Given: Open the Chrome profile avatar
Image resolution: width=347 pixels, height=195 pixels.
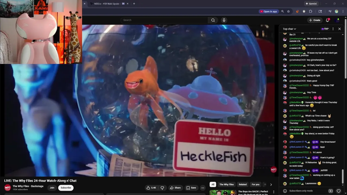Looking at the screenshot, I should tap(336, 11).
